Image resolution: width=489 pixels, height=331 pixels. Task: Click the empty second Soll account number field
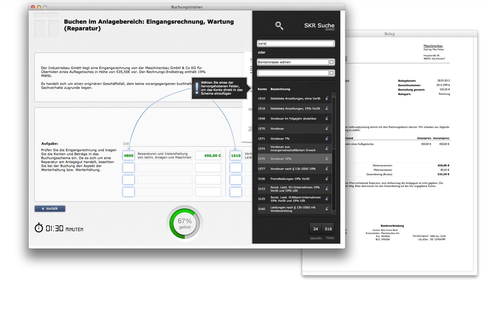(x=129, y=168)
